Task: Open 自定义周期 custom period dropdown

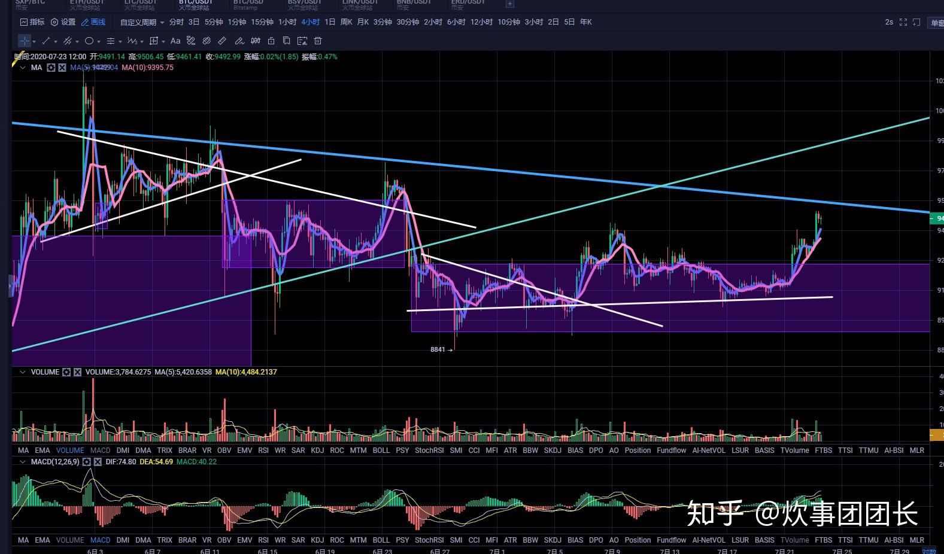Action: (142, 22)
